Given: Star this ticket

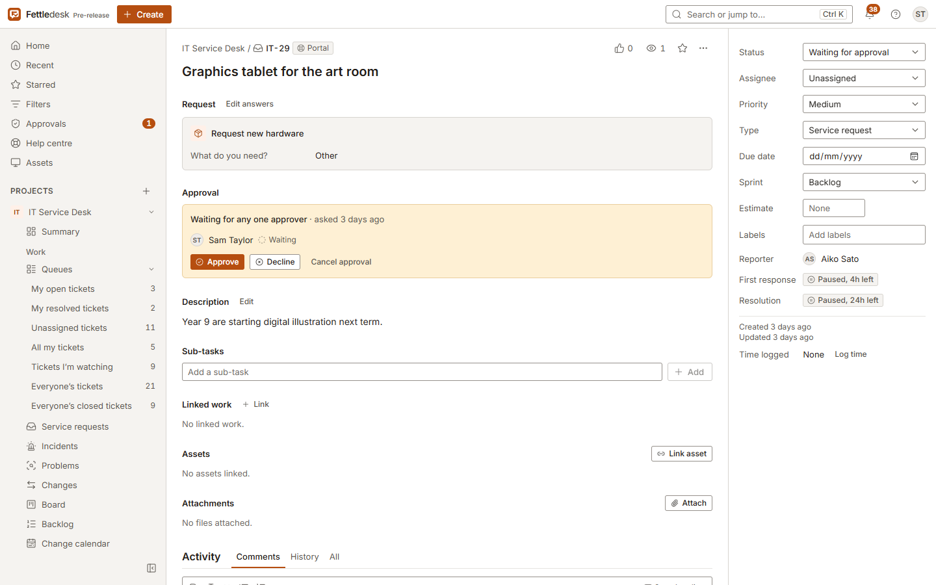Looking at the screenshot, I should 682,48.
